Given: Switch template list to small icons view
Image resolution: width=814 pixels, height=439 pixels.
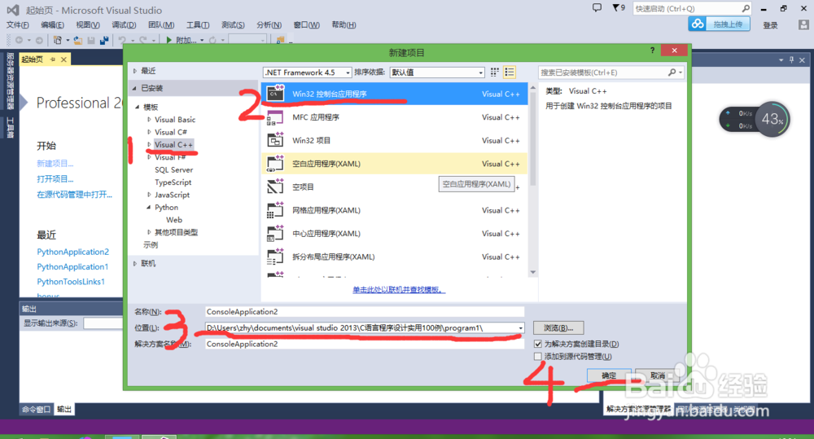Looking at the screenshot, I should pyautogui.click(x=495, y=72).
